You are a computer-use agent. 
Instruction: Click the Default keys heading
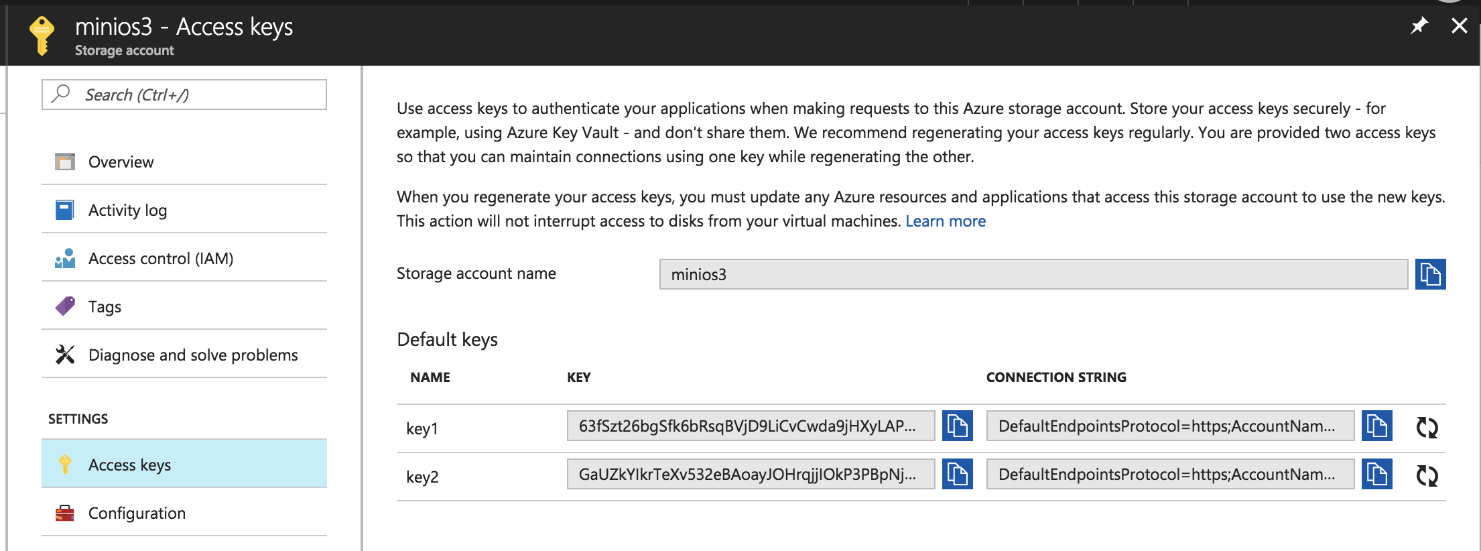[448, 340]
